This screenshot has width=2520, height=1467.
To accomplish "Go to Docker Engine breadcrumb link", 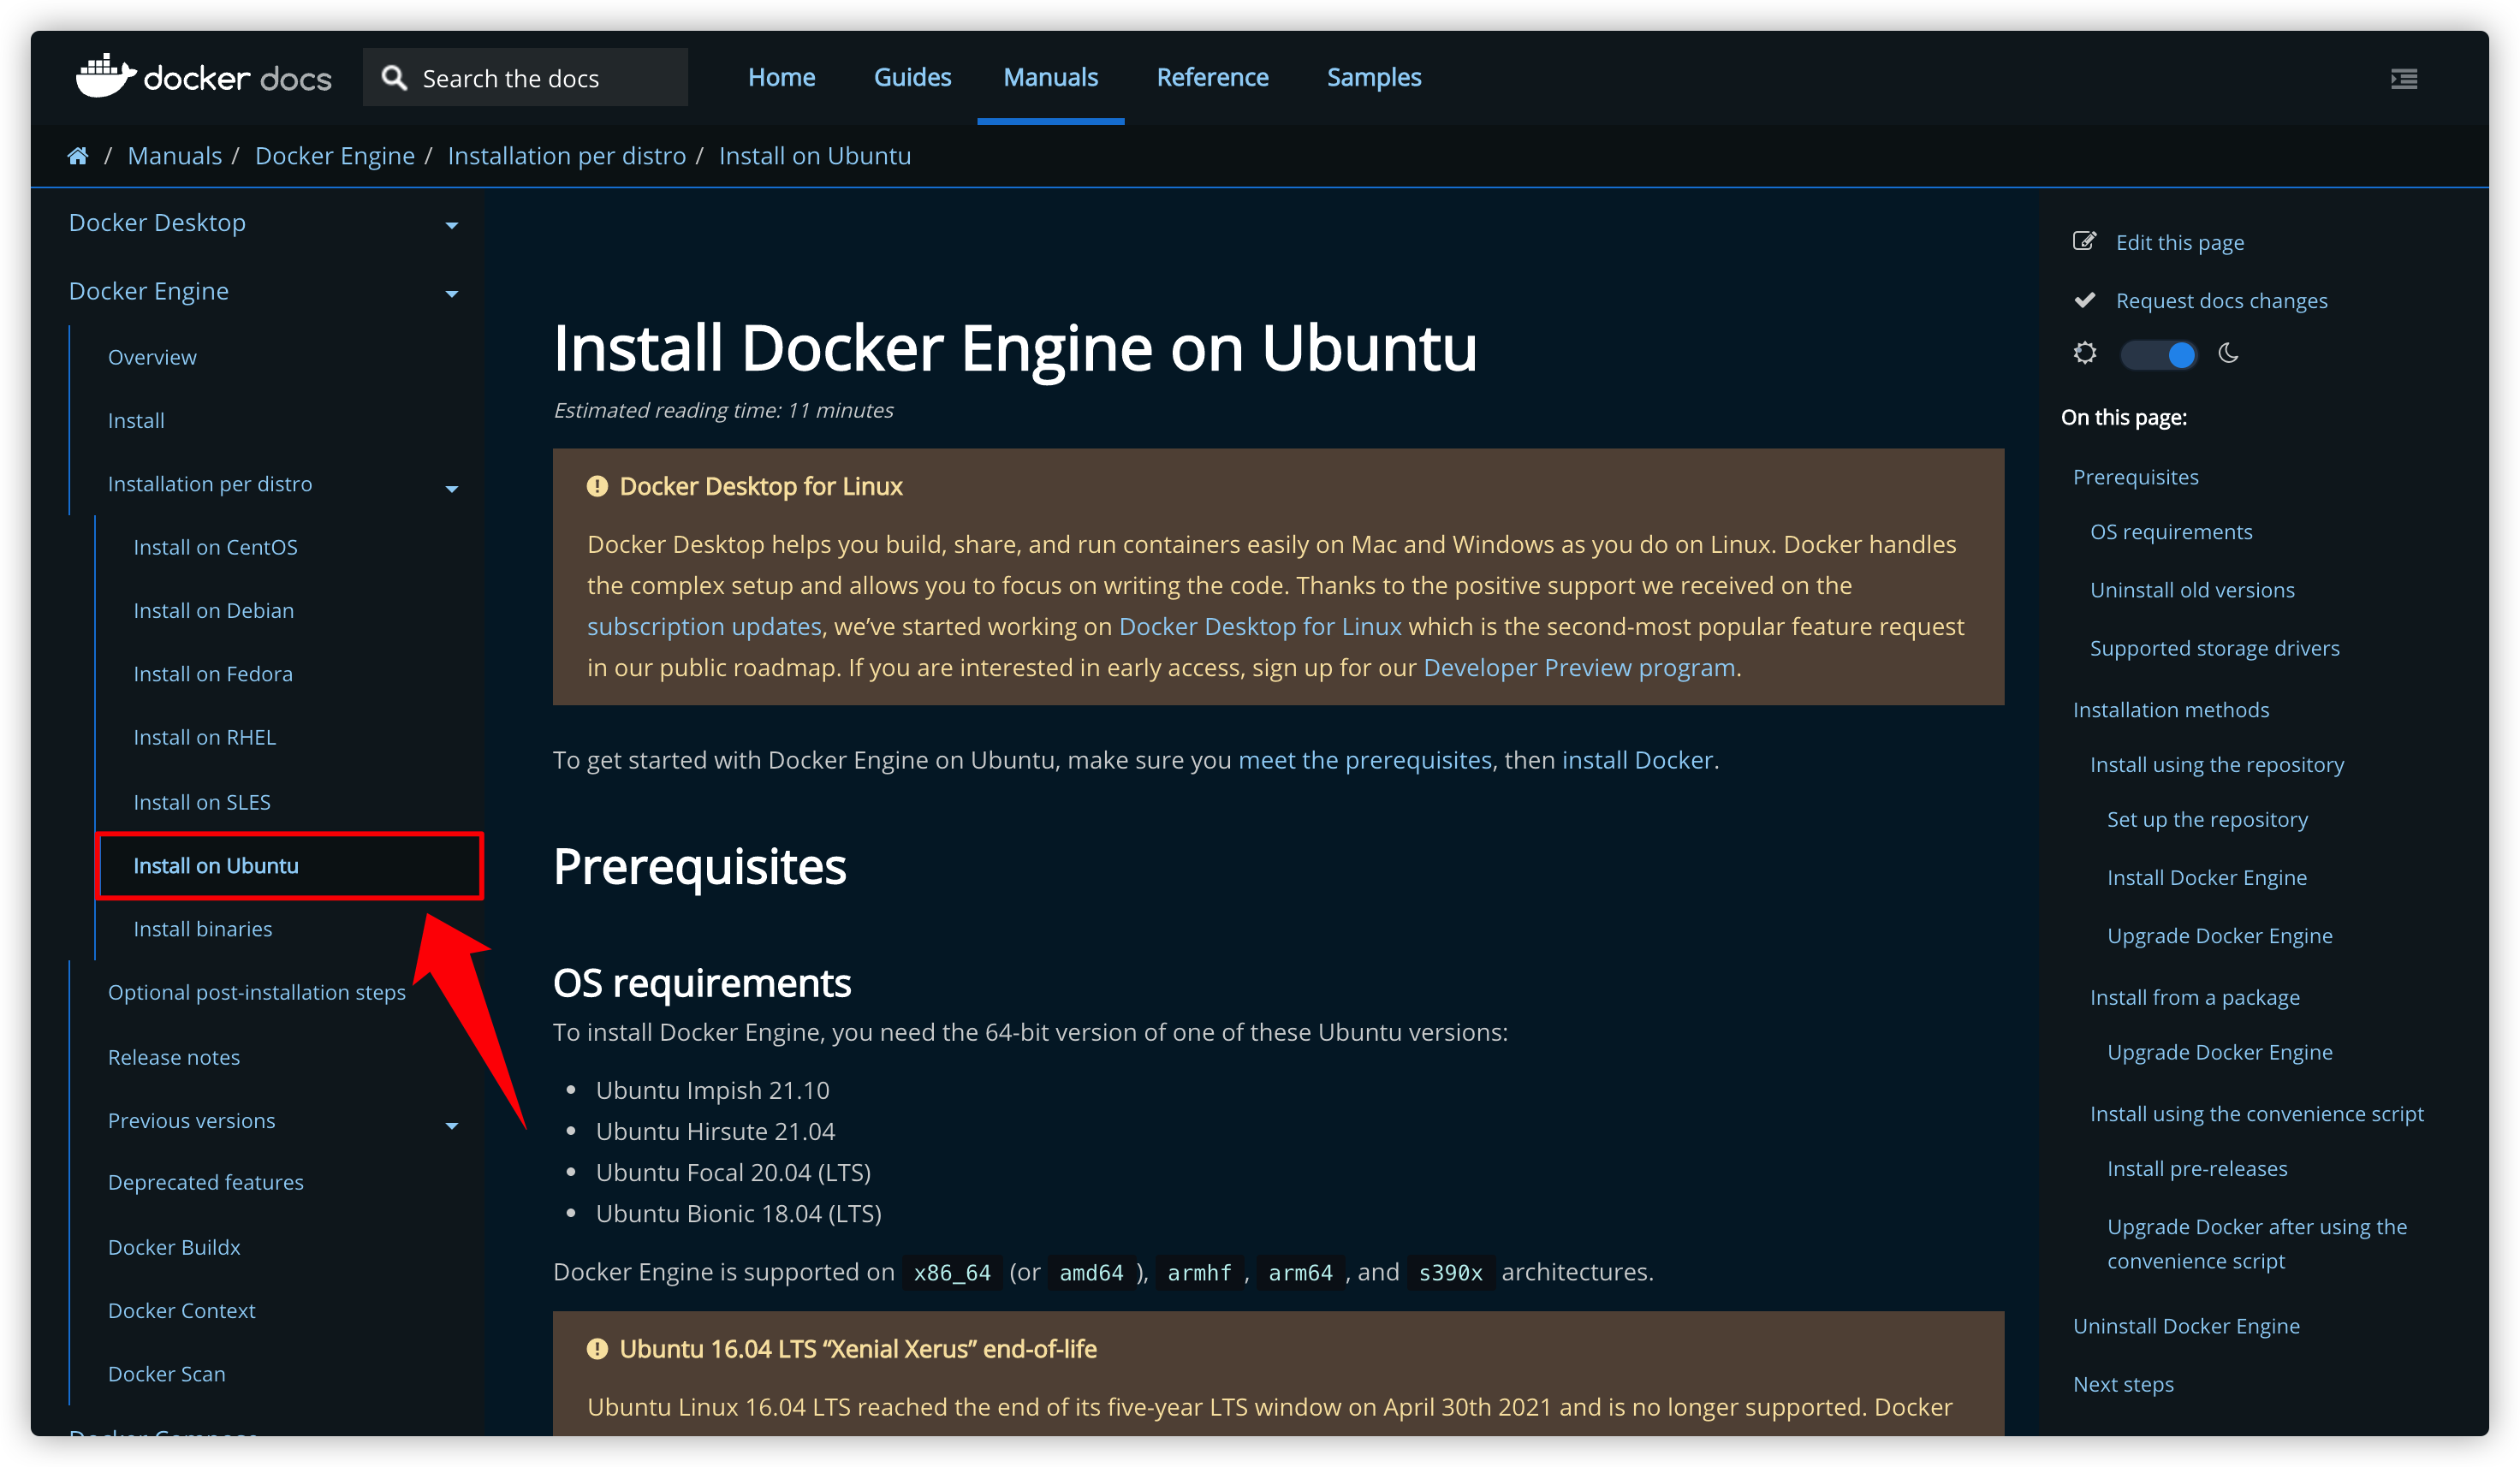I will [335, 156].
